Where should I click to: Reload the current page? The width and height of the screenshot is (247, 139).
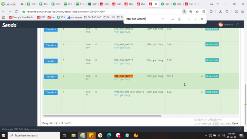[x=16, y=12]
